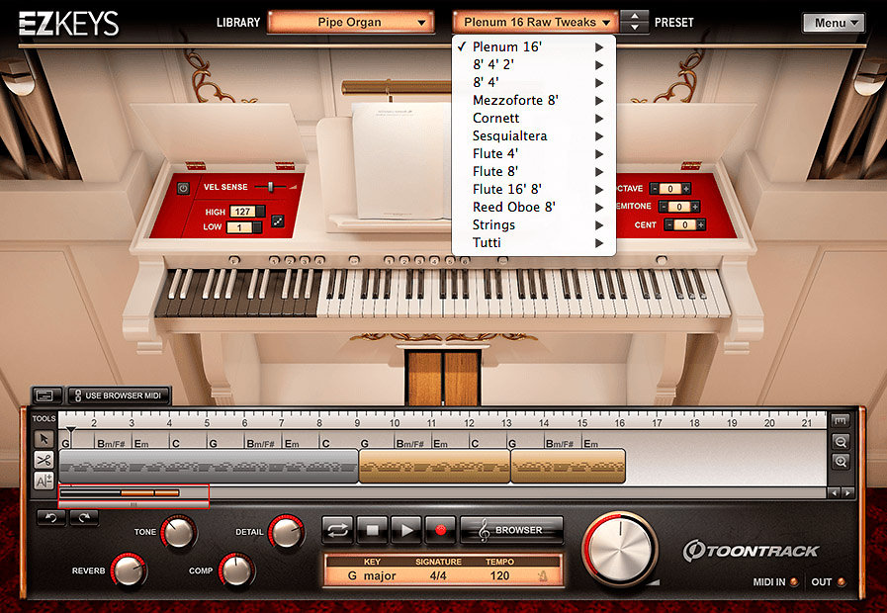
Task: Stop playback with the stop button
Action: (372, 530)
